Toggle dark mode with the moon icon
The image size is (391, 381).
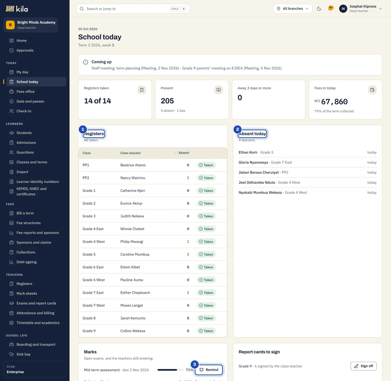tap(319, 9)
